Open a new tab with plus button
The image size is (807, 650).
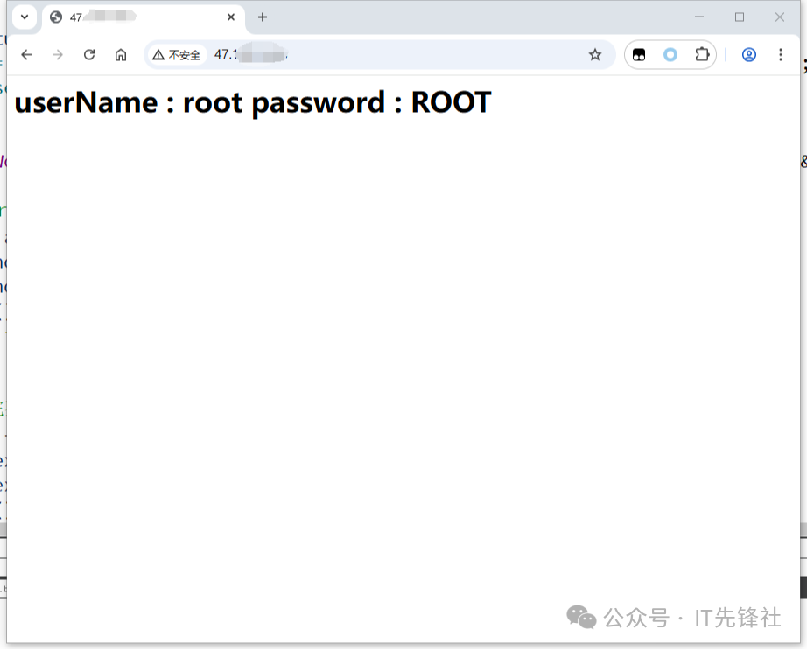(x=263, y=17)
